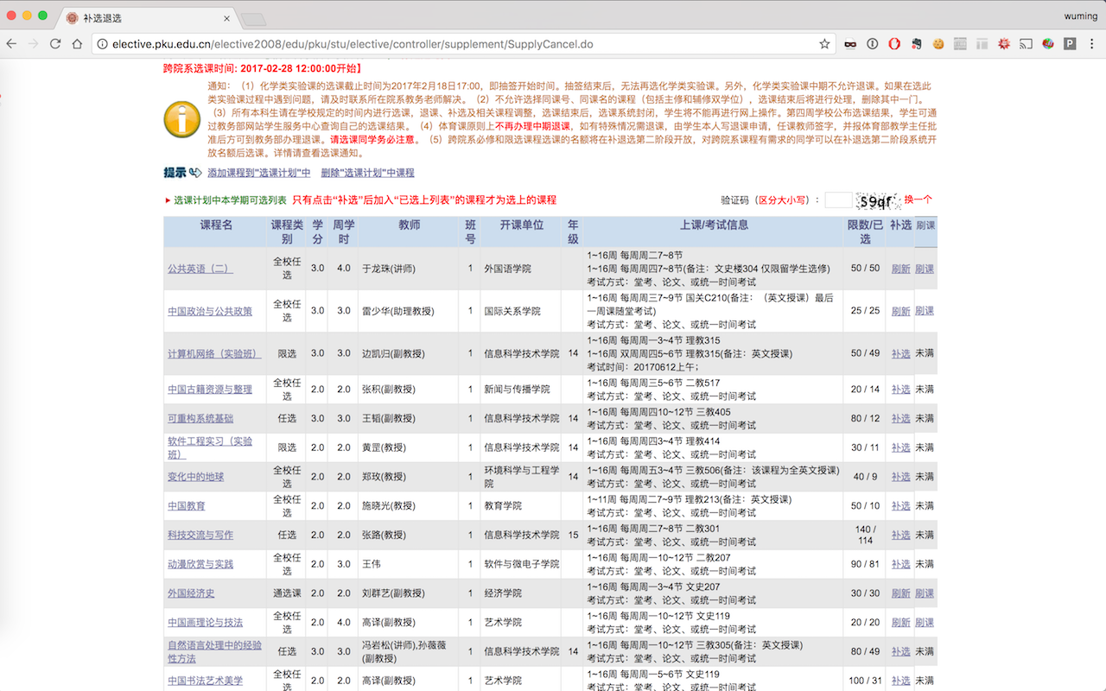Image resolution: width=1106 pixels, height=691 pixels.
Task: Click 补选 for 计算机网络（实验班）
Action: [x=900, y=354]
